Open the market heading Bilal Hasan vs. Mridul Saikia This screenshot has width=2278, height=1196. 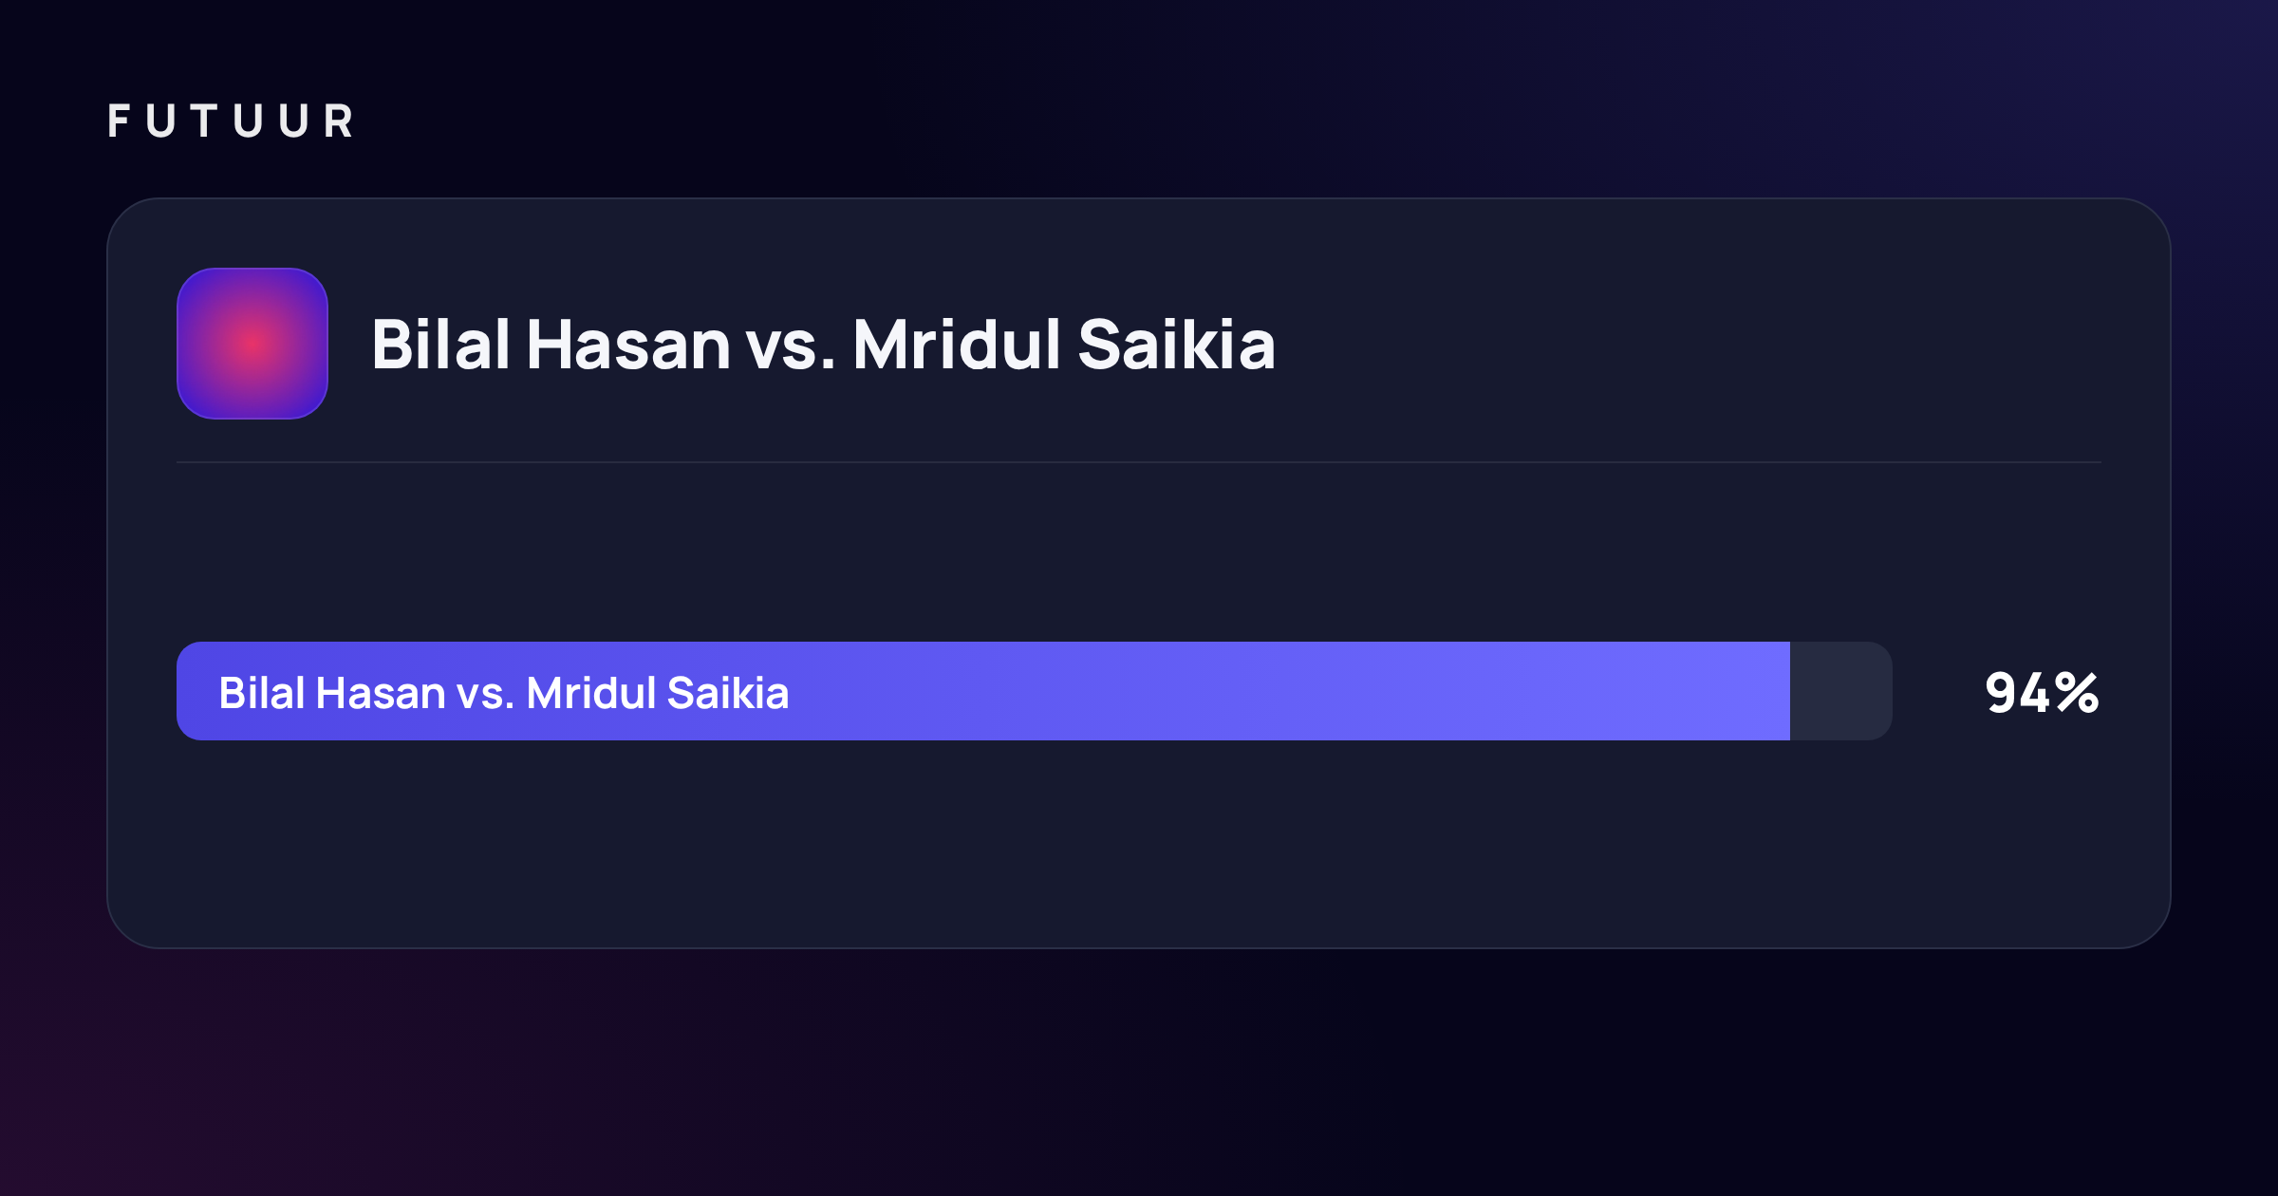pyautogui.click(x=823, y=344)
